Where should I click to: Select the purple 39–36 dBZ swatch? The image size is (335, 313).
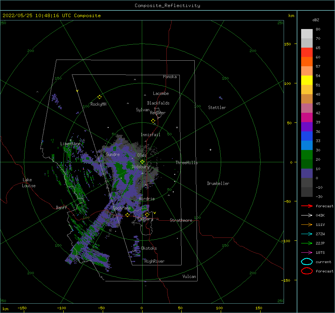coord(307,127)
